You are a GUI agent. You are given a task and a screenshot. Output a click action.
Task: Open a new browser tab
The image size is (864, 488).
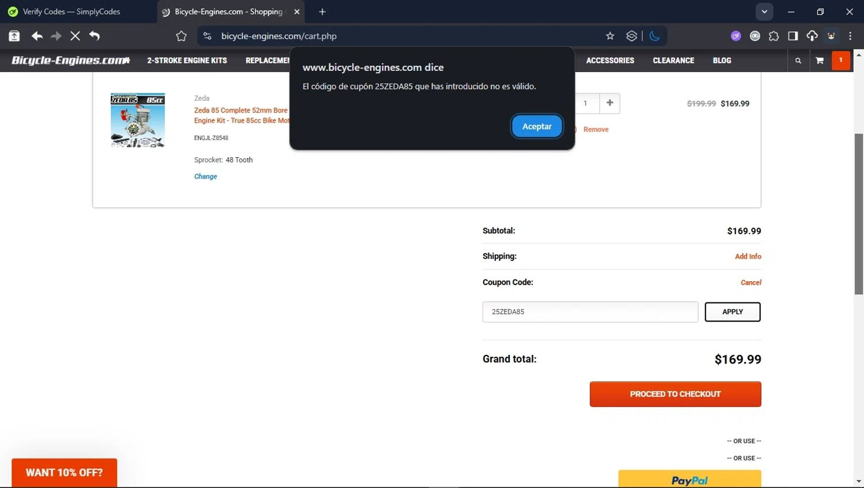pos(322,12)
